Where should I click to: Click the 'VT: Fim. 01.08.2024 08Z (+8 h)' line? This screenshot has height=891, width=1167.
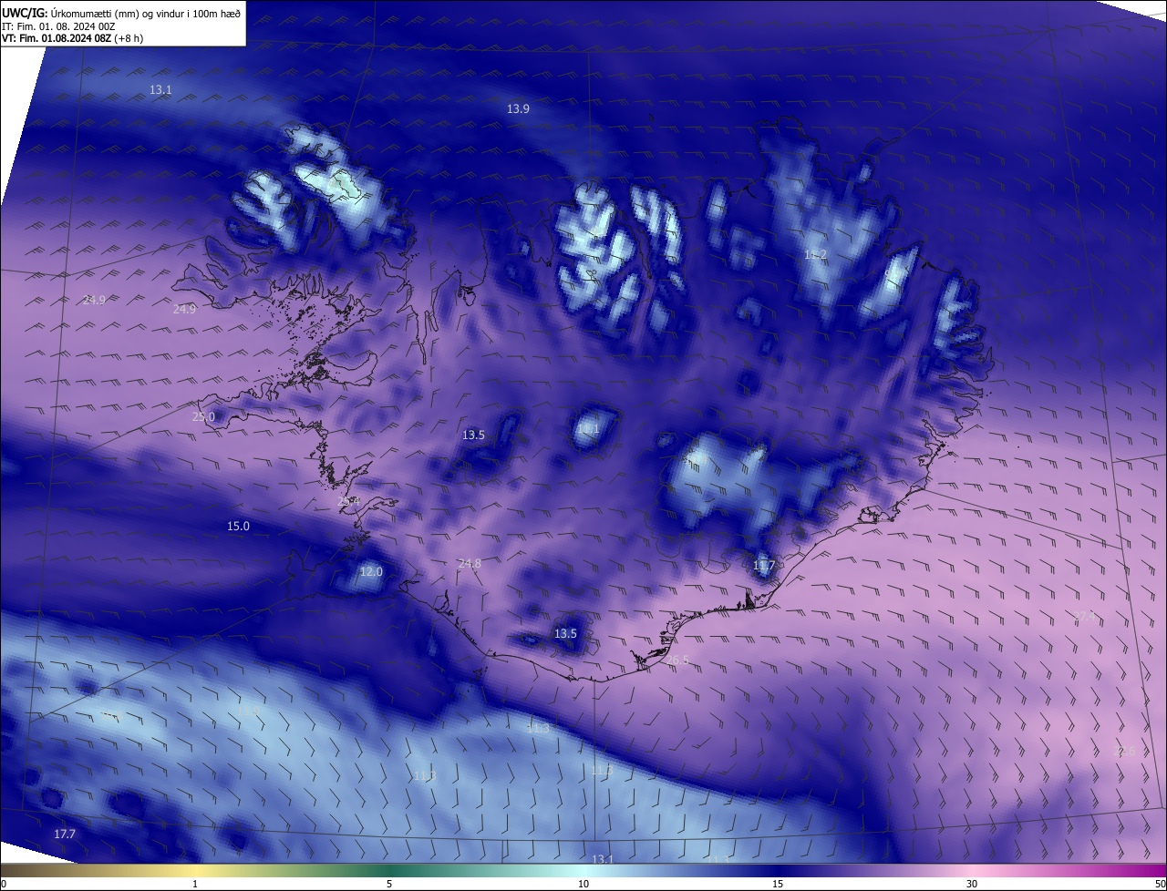click(x=73, y=38)
